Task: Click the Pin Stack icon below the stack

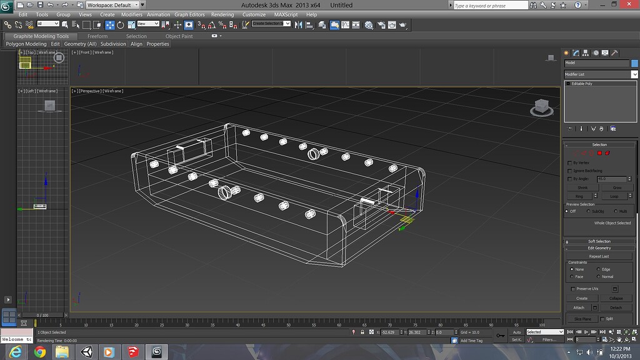Action: click(x=569, y=128)
